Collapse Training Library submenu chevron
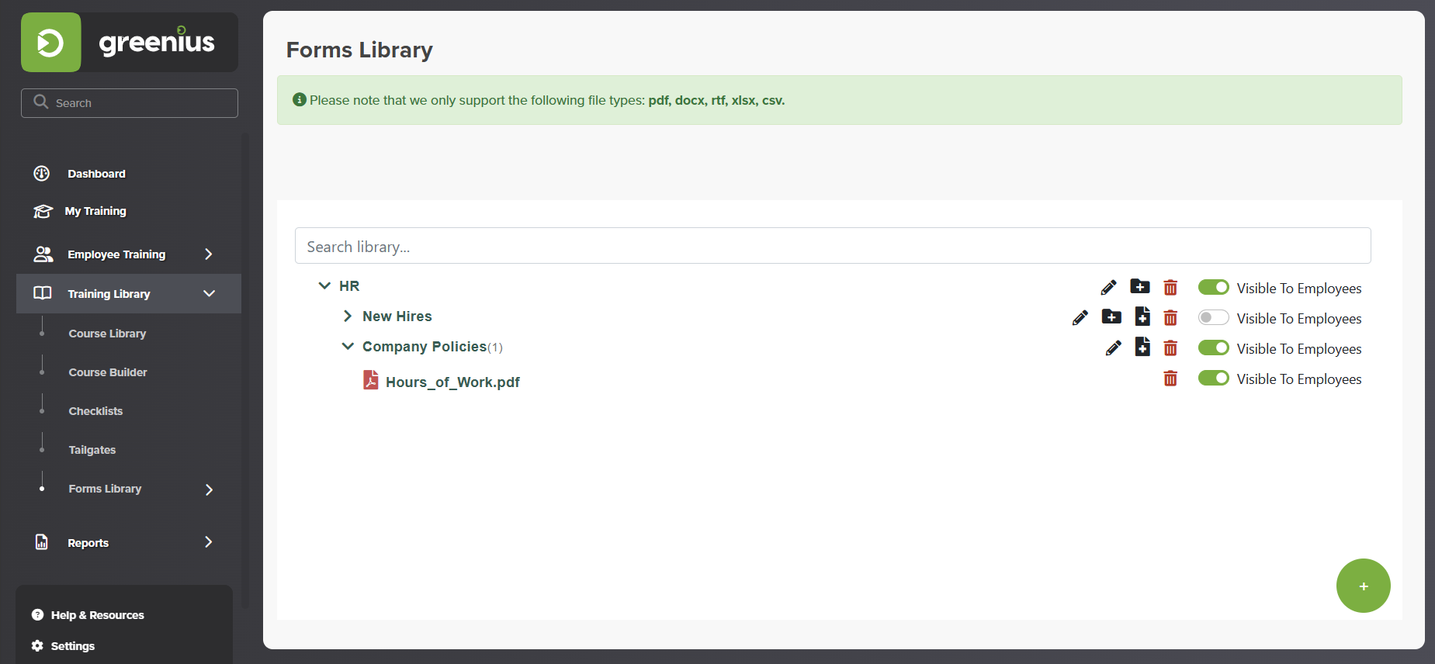Viewport: 1435px width, 664px height. [x=209, y=293]
